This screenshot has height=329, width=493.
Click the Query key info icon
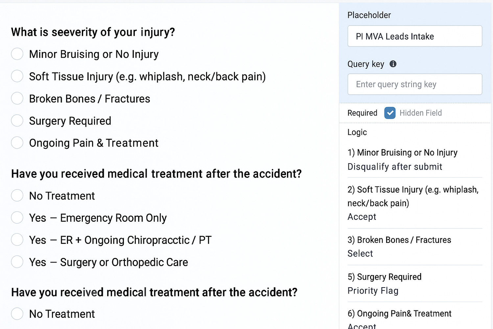click(393, 64)
